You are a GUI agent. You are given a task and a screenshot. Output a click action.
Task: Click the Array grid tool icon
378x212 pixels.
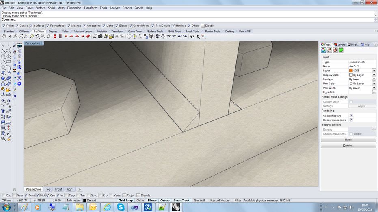(x=3, y=128)
